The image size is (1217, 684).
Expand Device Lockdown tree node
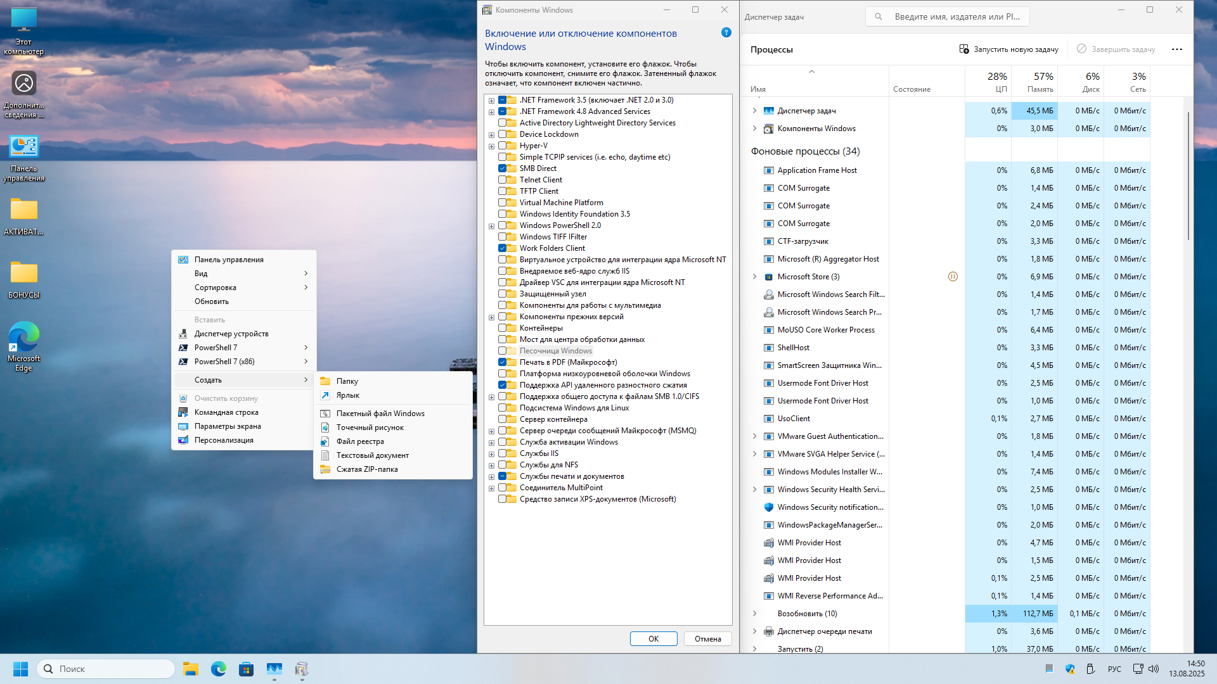pos(491,135)
